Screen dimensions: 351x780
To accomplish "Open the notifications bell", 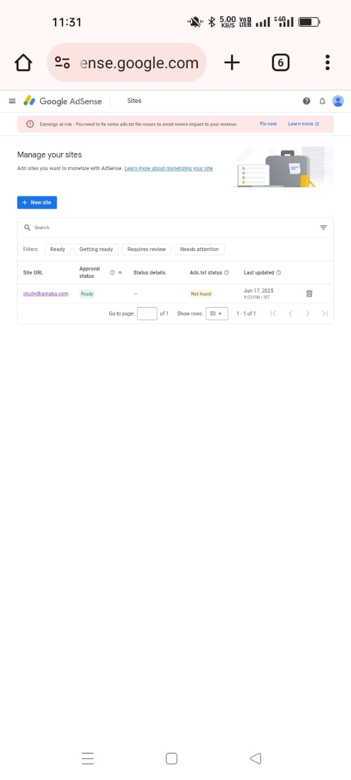I will tap(322, 101).
